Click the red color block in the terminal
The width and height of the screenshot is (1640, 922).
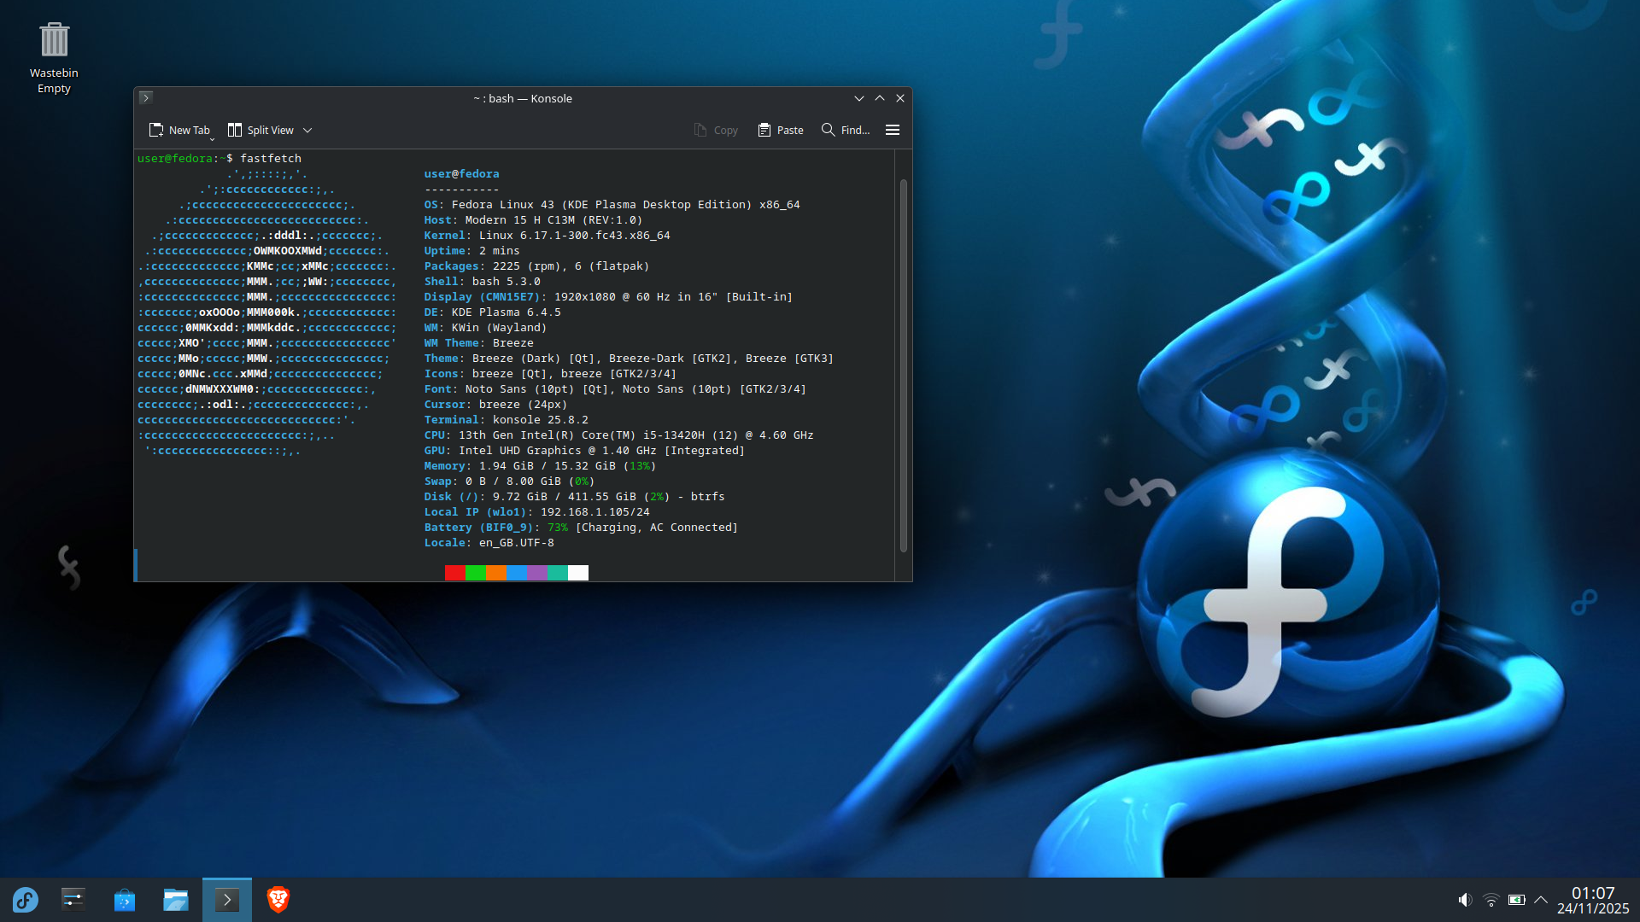[x=454, y=573]
